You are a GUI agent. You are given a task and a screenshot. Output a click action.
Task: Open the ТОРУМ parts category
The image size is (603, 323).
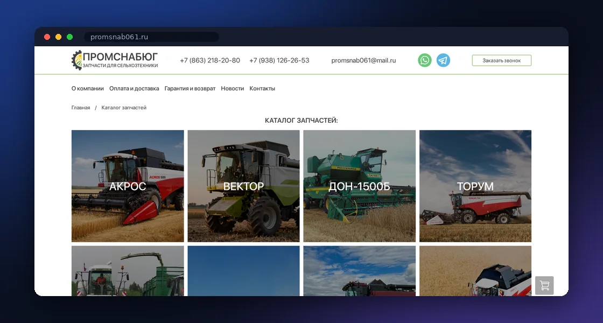[475, 186]
